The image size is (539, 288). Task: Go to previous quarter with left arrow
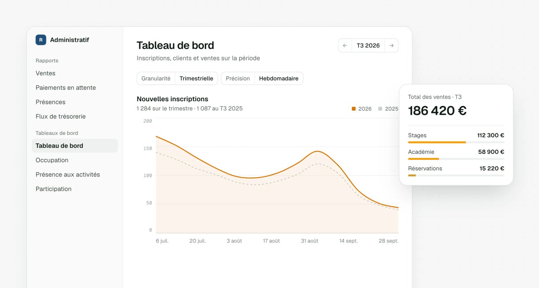345,46
